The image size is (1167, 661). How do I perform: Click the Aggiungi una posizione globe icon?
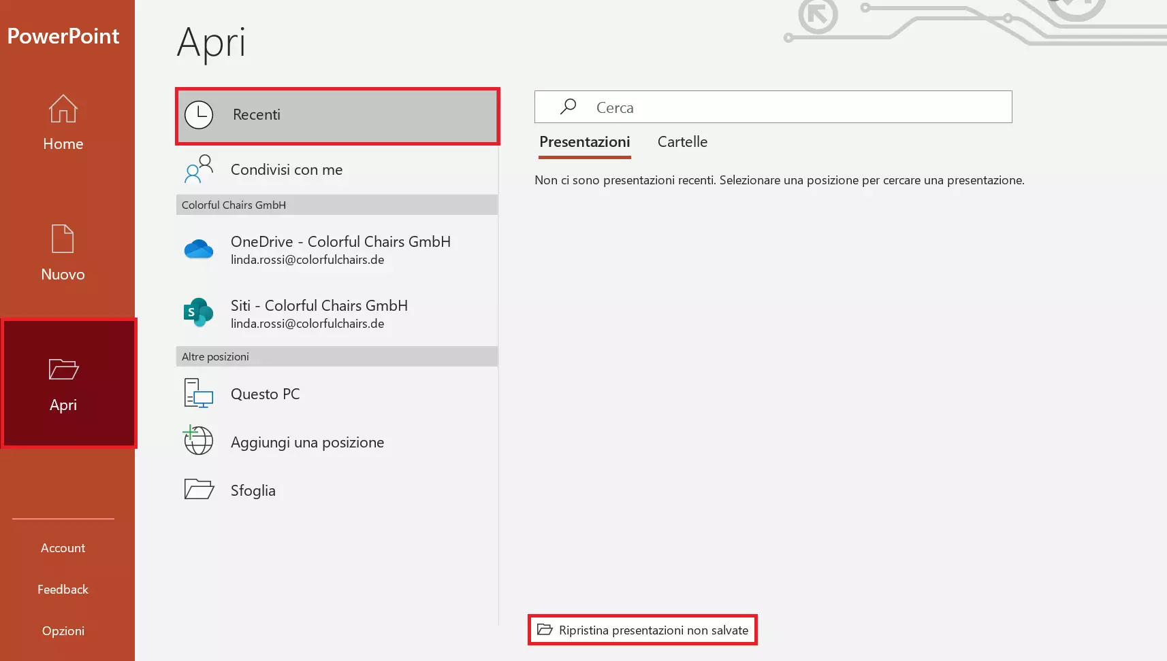pyautogui.click(x=198, y=440)
